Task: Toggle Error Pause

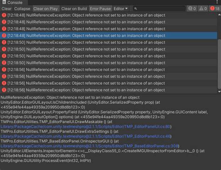Action: pyautogui.click(x=100, y=9)
